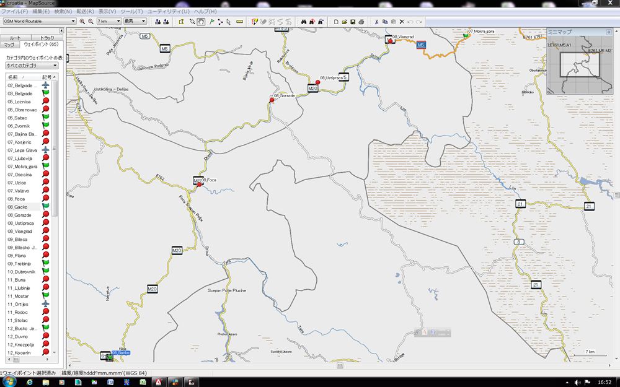Click the 08_Ustipraca red pin on map
Image resolution: width=620 pixels, height=387 pixels.
[x=317, y=82]
